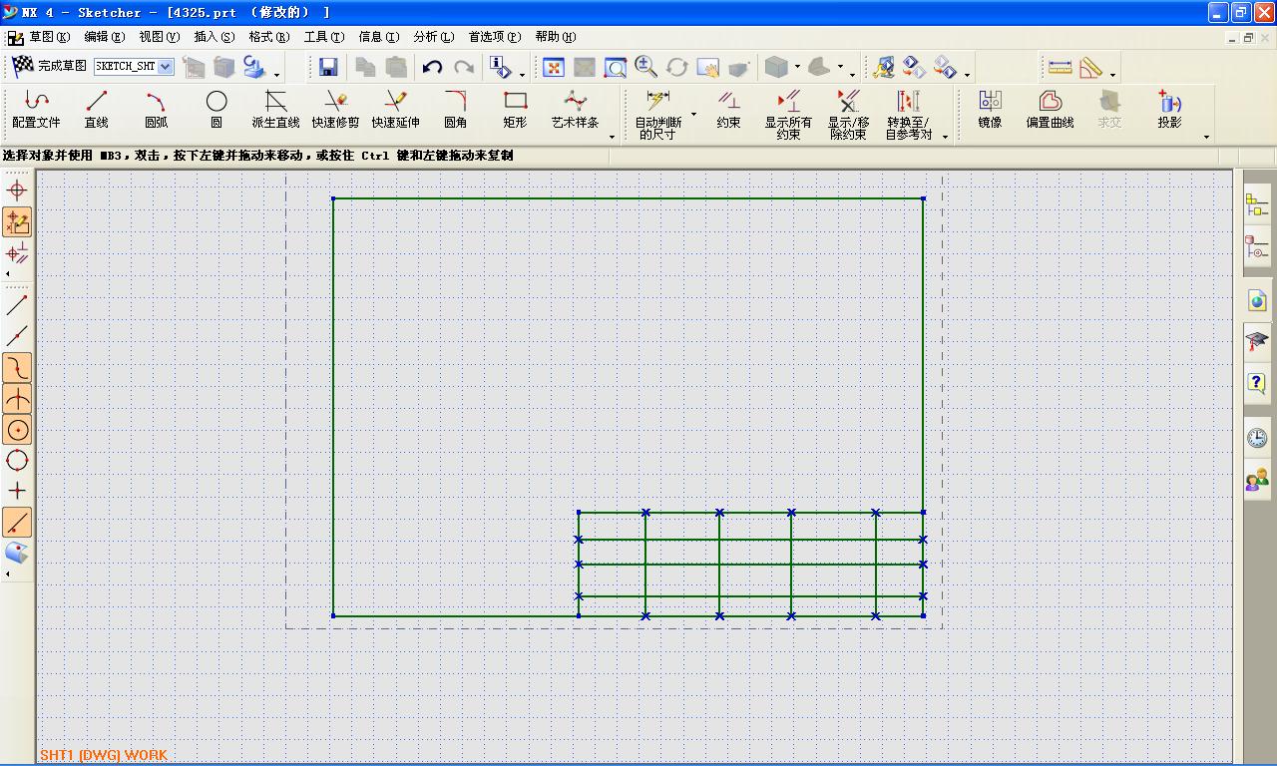The image size is (1277, 766).
Task: Select the 派生直线 derived lines tool
Action: (x=276, y=110)
